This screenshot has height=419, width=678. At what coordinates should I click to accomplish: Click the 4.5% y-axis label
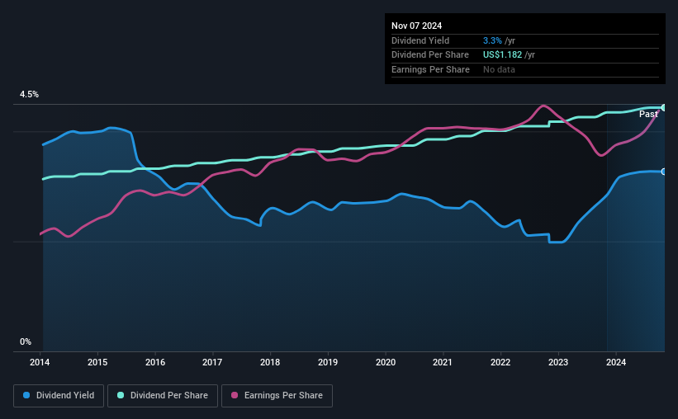[x=30, y=95]
